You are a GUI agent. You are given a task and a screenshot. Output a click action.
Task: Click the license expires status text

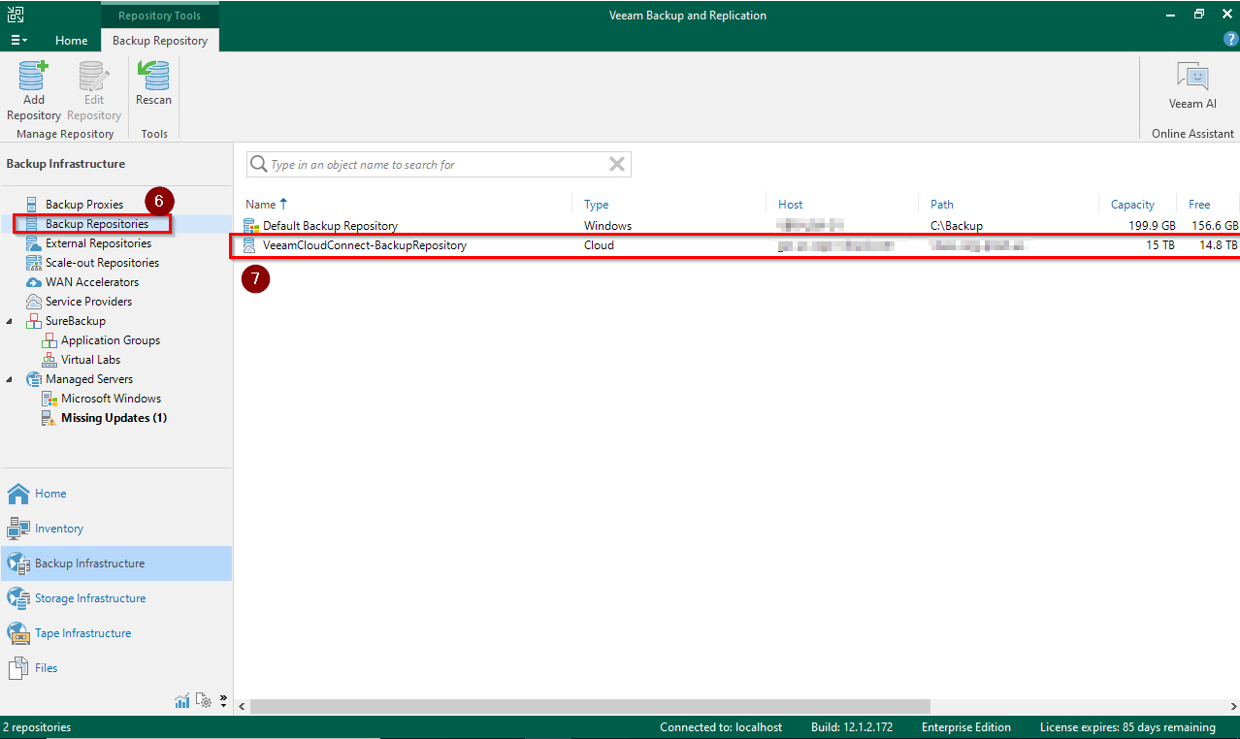coord(1127,727)
